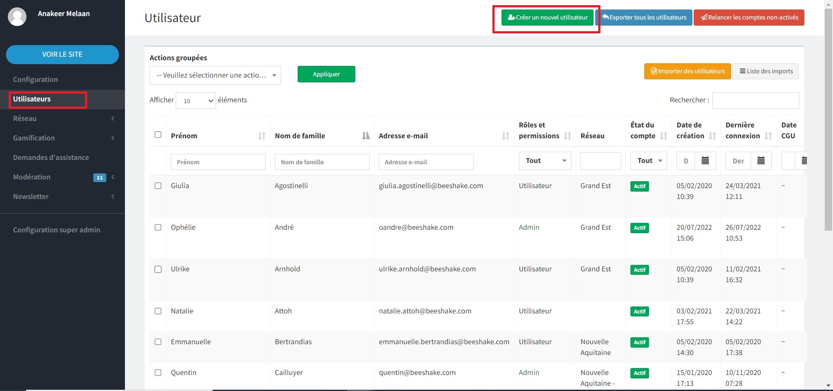The height and width of the screenshot is (391, 833).
Task: Click Exporter tous les utilisateurs button
Action: click(644, 18)
